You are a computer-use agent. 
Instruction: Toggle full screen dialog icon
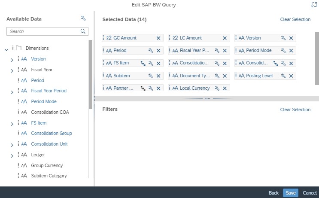tap(314, 5)
